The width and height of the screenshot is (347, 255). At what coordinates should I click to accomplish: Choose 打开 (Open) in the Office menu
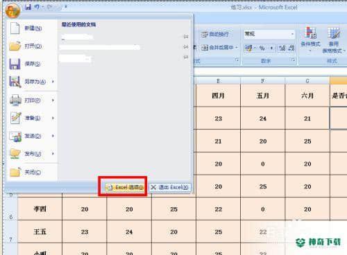(31, 46)
